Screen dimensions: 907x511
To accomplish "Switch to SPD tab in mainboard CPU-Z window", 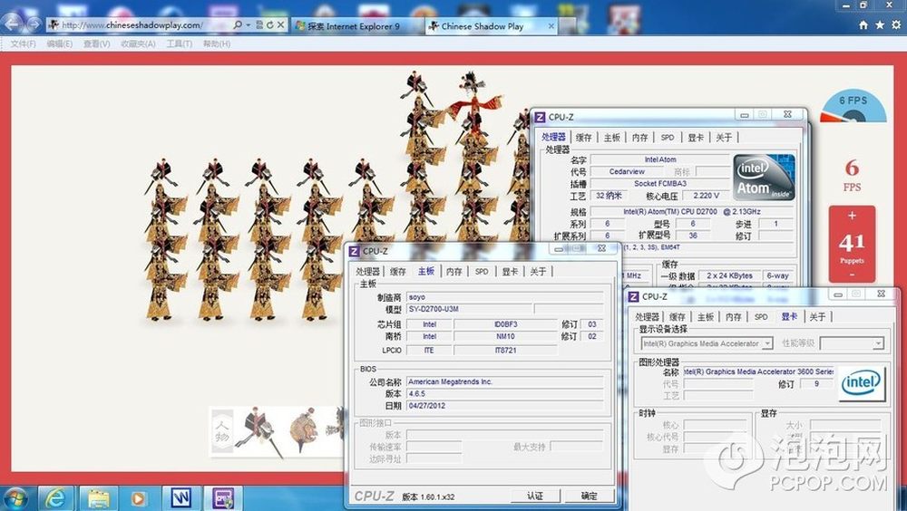I will pos(482,271).
